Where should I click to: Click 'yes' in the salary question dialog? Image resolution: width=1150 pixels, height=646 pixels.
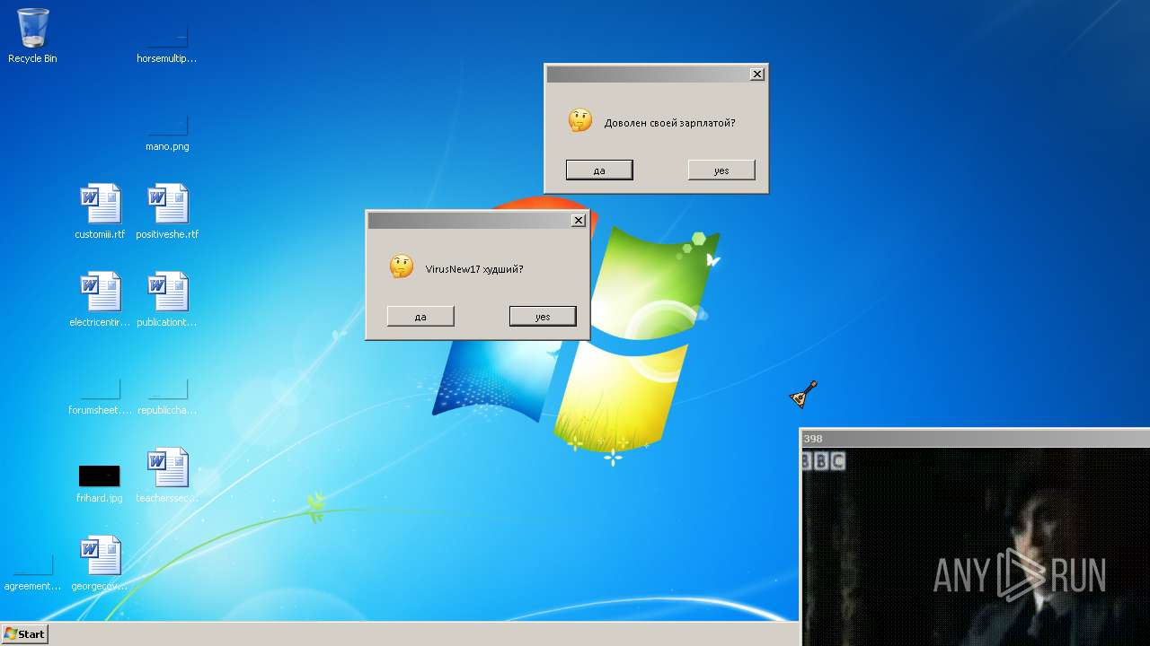[721, 170]
